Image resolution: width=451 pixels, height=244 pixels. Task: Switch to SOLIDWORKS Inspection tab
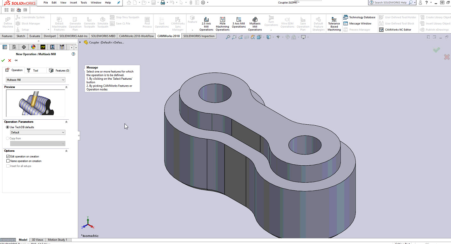tap(199, 36)
